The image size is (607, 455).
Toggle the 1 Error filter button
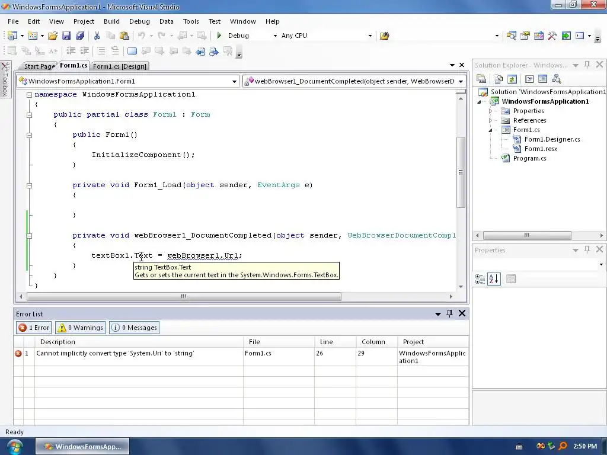click(x=34, y=328)
